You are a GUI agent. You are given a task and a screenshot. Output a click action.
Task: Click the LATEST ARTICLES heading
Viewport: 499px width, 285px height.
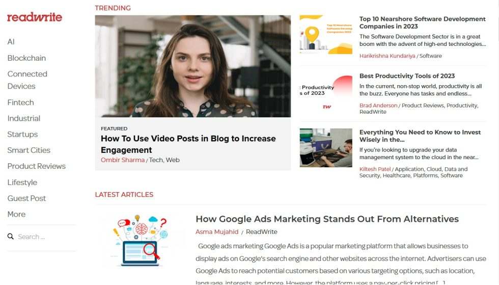124,194
